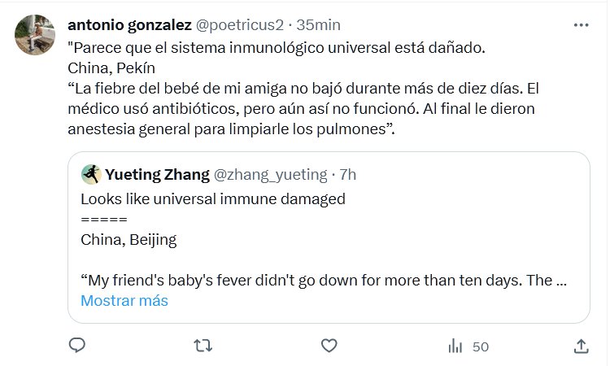Share the tweet via the share icon

point(581,346)
